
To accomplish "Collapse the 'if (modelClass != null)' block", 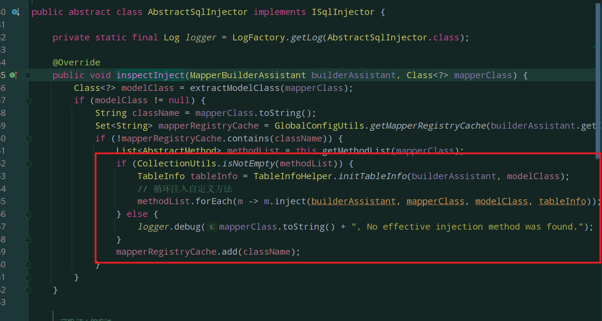I will 28,101.
